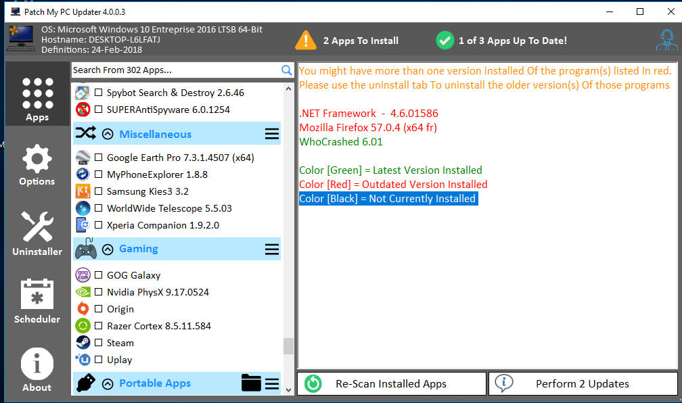Click the orange warning triangle icon

click(306, 41)
